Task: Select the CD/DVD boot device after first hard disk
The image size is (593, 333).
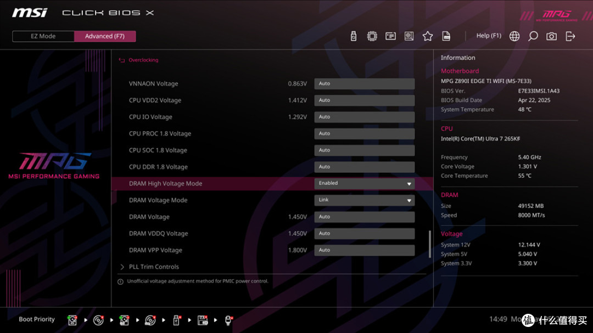Action: (98, 320)
